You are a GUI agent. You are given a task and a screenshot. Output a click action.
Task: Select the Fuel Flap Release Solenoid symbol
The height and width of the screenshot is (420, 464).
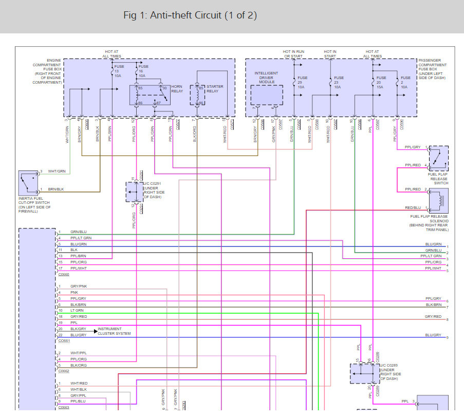click(x=438, y=201)
